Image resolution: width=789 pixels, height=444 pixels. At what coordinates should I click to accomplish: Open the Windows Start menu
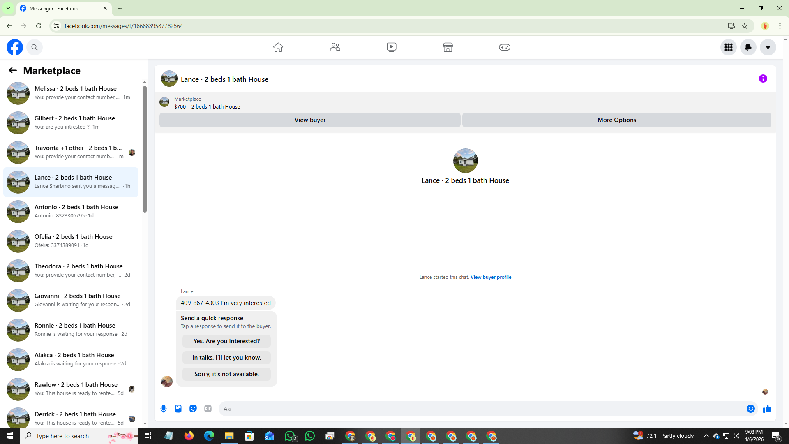10,436
